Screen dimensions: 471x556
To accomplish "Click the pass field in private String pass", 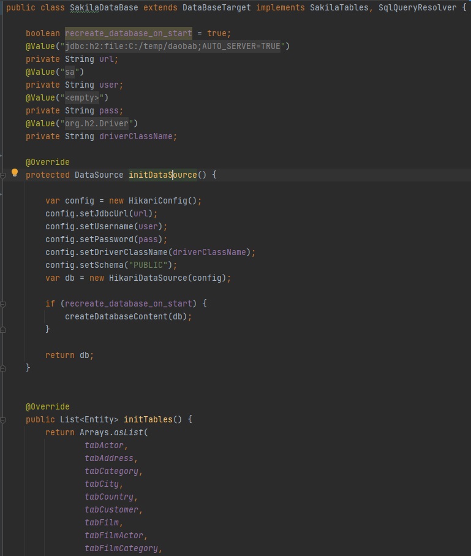I will tap(109, 110).
